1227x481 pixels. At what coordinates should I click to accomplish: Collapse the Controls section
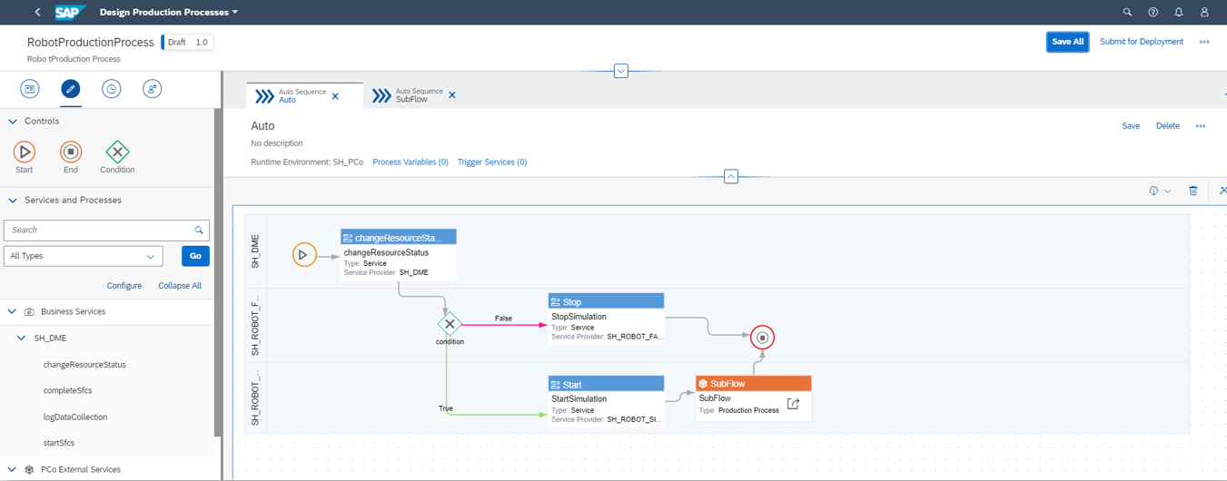[13, 122]
